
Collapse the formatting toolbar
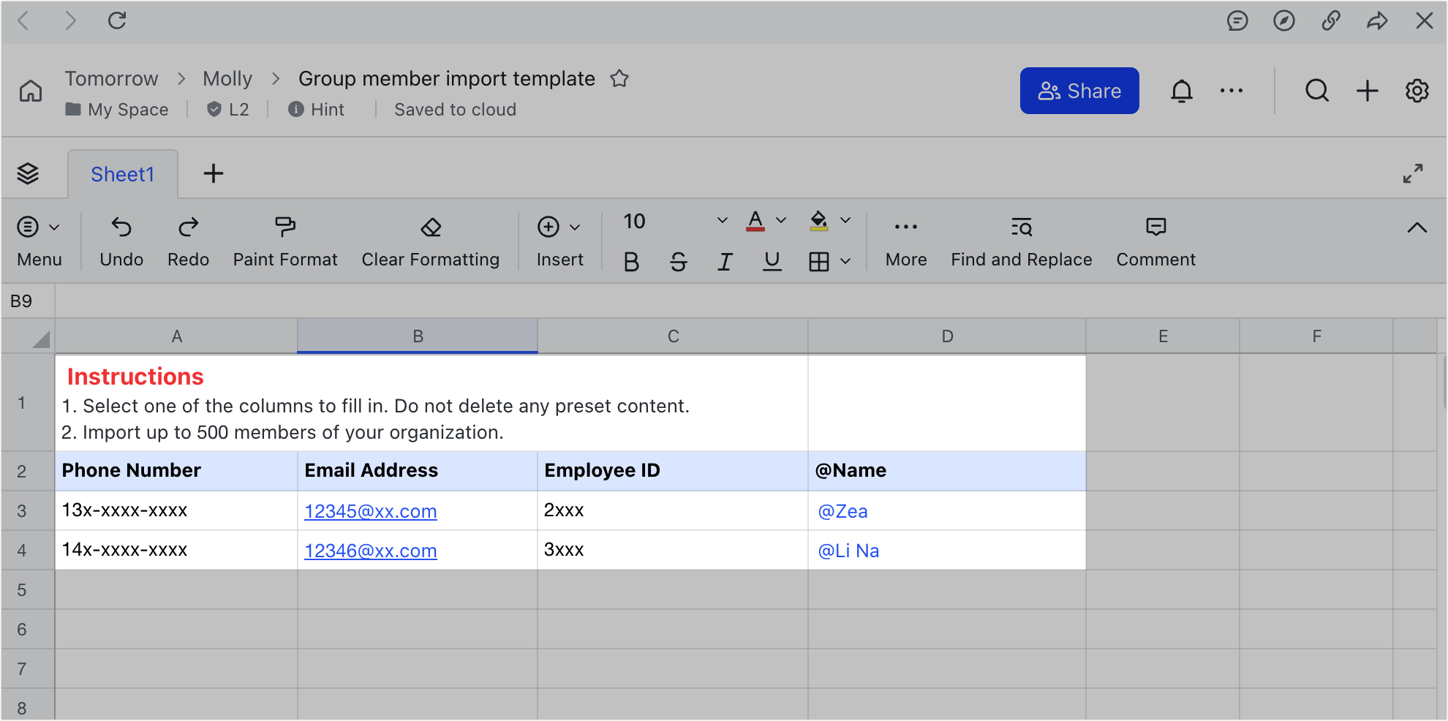point(1417,228)
